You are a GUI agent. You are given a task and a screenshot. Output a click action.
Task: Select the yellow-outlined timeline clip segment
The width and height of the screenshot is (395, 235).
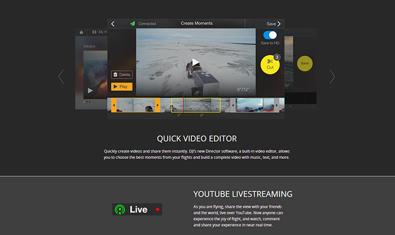pos(196,105)
